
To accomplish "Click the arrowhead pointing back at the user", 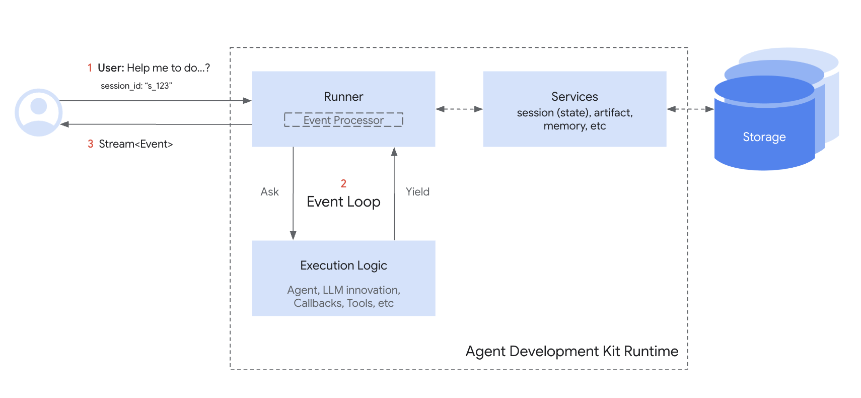I will (x=65, y=124).
